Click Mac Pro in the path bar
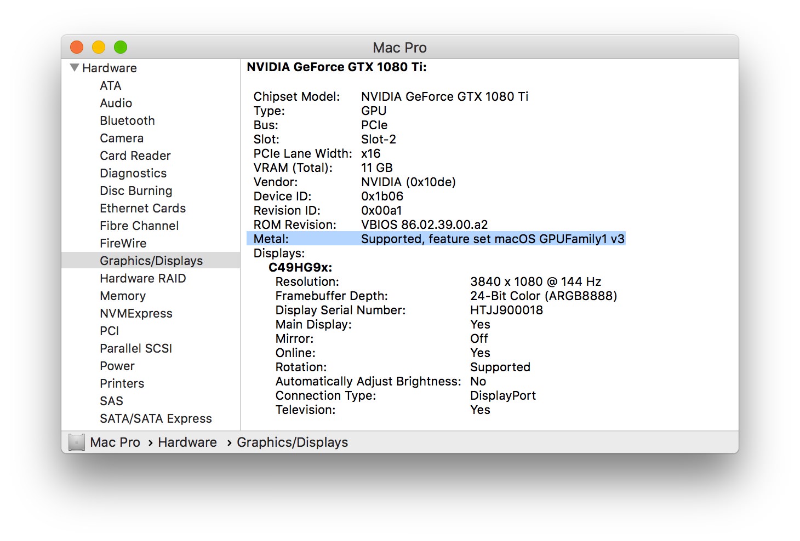This screenshot has width=800, height=541. tap(115, 442)
